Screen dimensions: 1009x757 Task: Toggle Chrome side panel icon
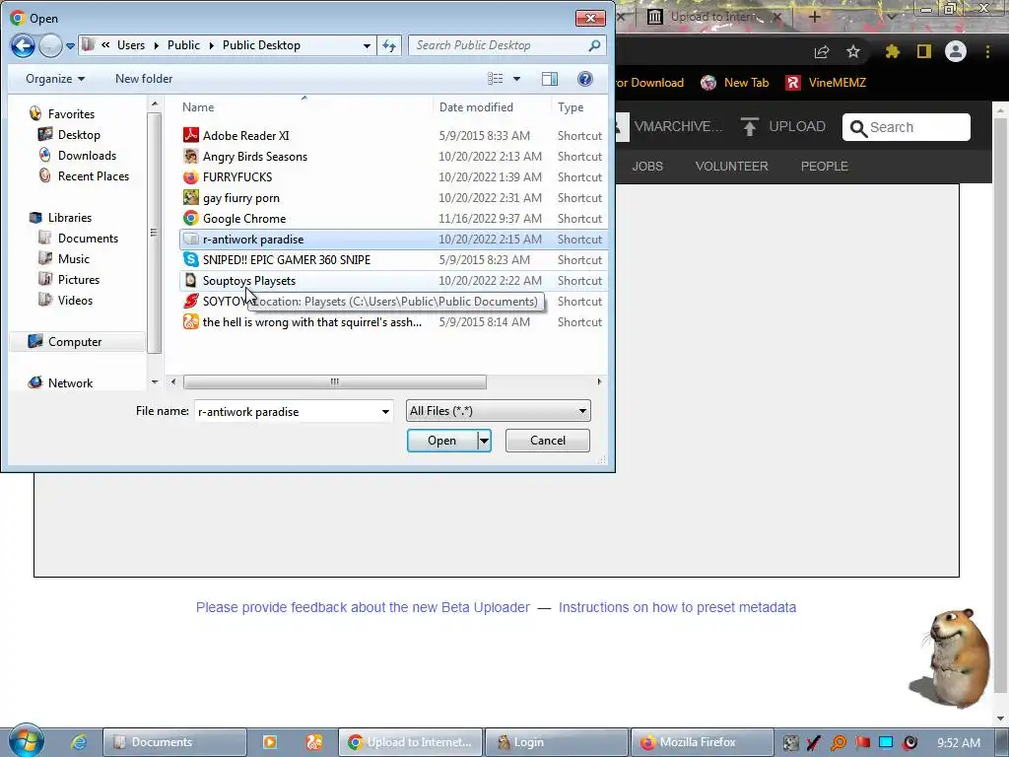[x=924, y=51]
